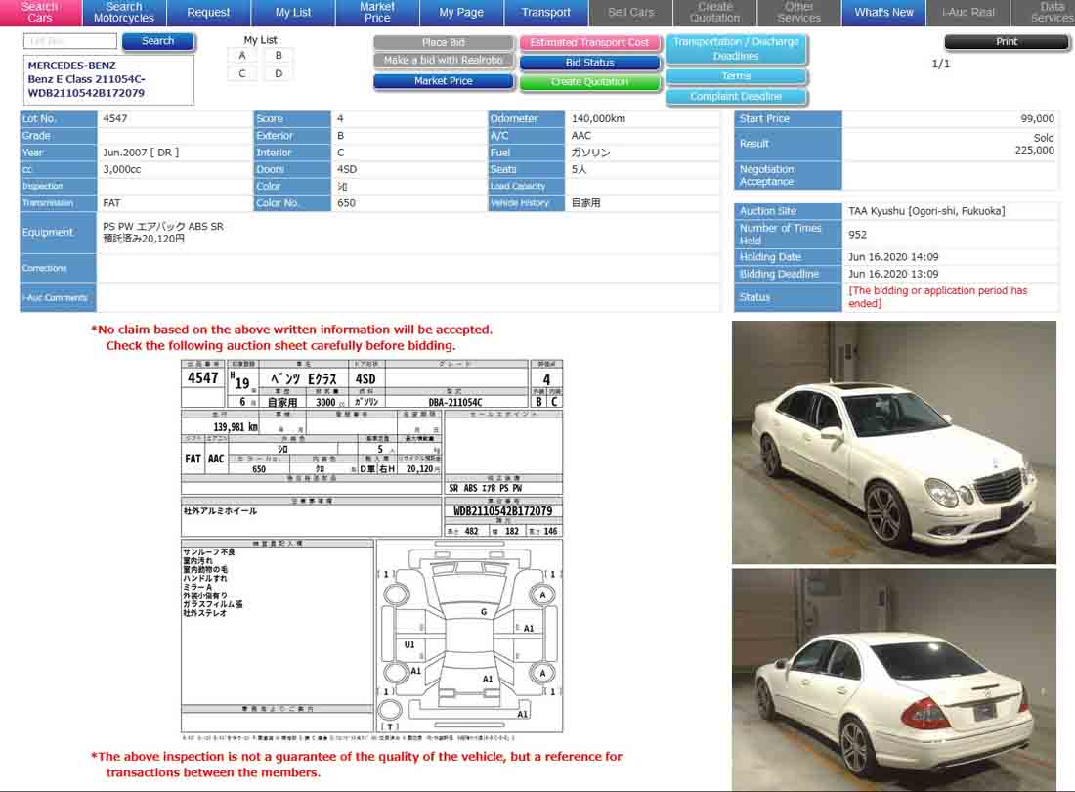The image size is (1075, 792).
Task: Go to the Request tab
Action: pyautogui.click(x=208, y=13)
